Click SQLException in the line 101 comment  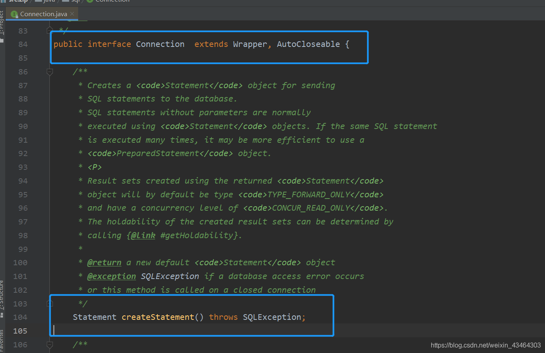170,276
